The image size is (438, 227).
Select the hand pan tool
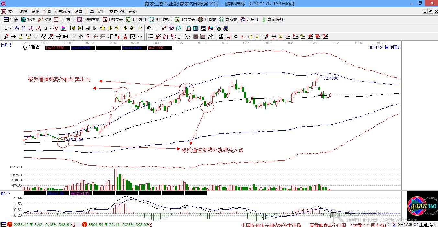point(149,28)
